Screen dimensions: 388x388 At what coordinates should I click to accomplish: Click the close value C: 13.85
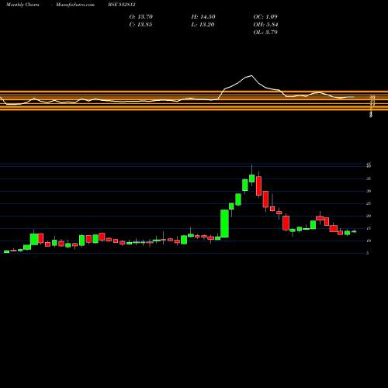140,25
